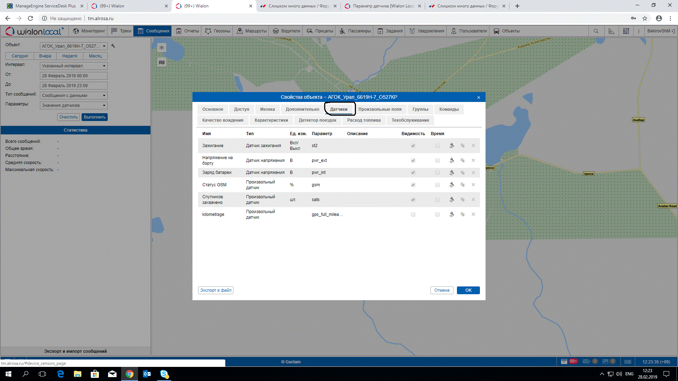Open the apps grid icon in top bar
This screenshot has height=381, width=678.
pyautogui.click(x=626, y=31)
